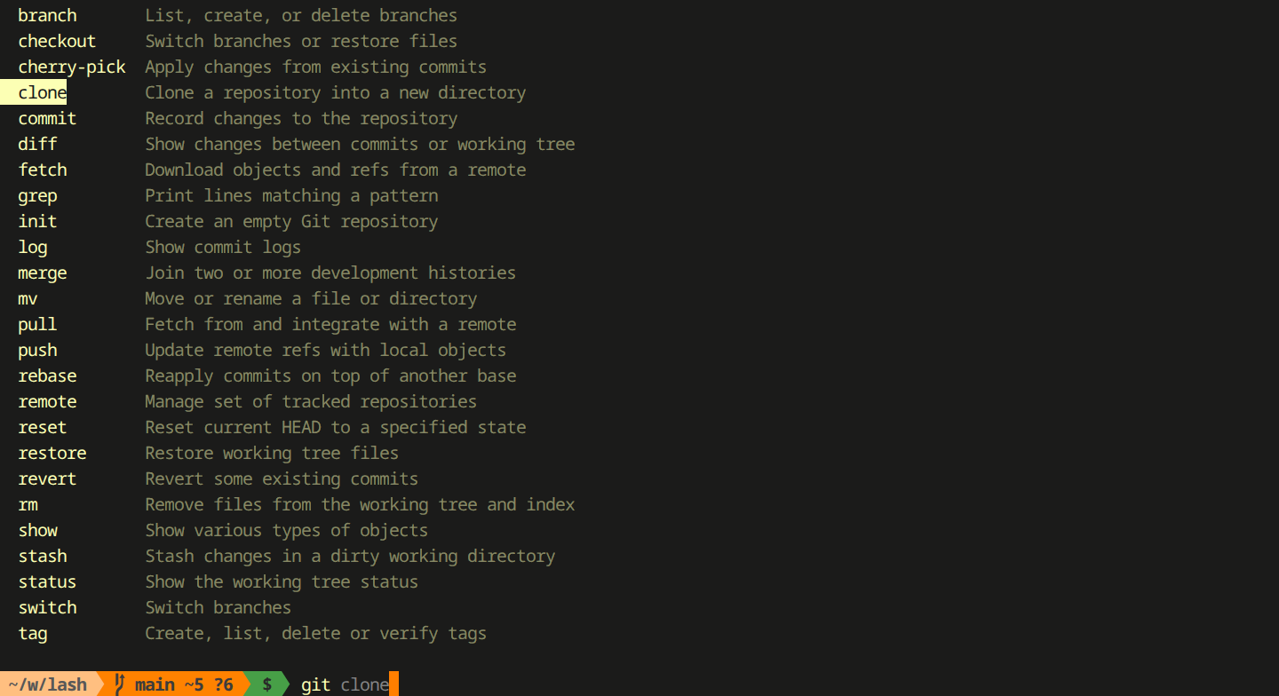Screen dimensions: 1279x696
Task: Select the 'Clone a repository' description text
Action: tap(335, 92)
